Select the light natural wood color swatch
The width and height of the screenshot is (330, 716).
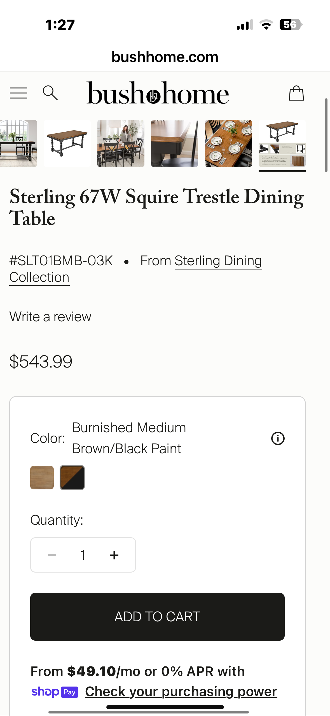pyautogui.click(x=42, y=478)
